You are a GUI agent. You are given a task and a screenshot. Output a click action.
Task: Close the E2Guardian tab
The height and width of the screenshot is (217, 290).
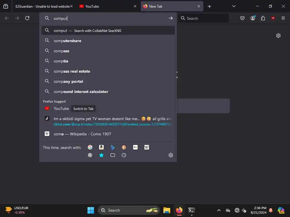tap(71, 6)
